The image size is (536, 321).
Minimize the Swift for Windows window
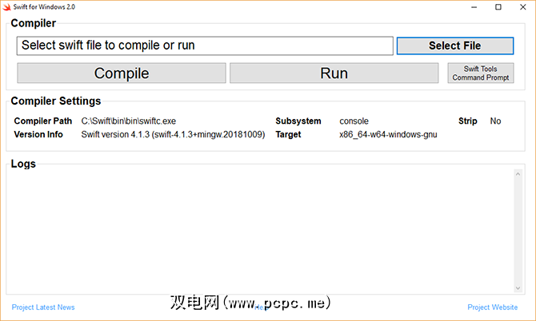click(474, 7)
